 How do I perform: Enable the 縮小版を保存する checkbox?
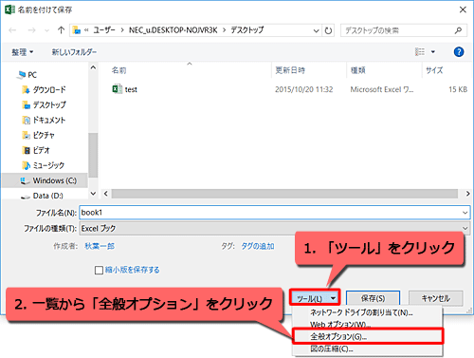click(x=99, y=271)
